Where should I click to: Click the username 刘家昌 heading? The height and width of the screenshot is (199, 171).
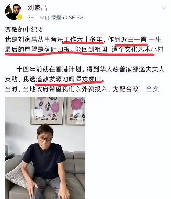37,8
